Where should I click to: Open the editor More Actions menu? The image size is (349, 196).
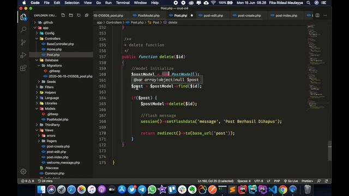click(325, 15)
